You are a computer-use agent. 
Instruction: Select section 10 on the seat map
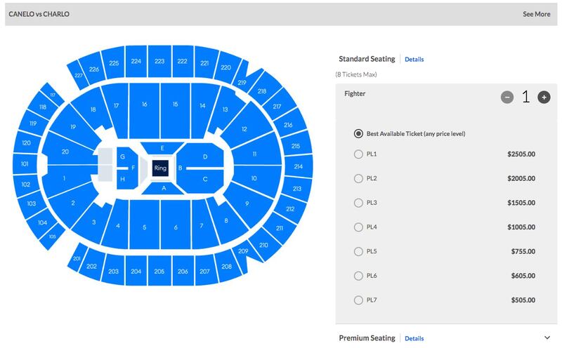point(254,178)
